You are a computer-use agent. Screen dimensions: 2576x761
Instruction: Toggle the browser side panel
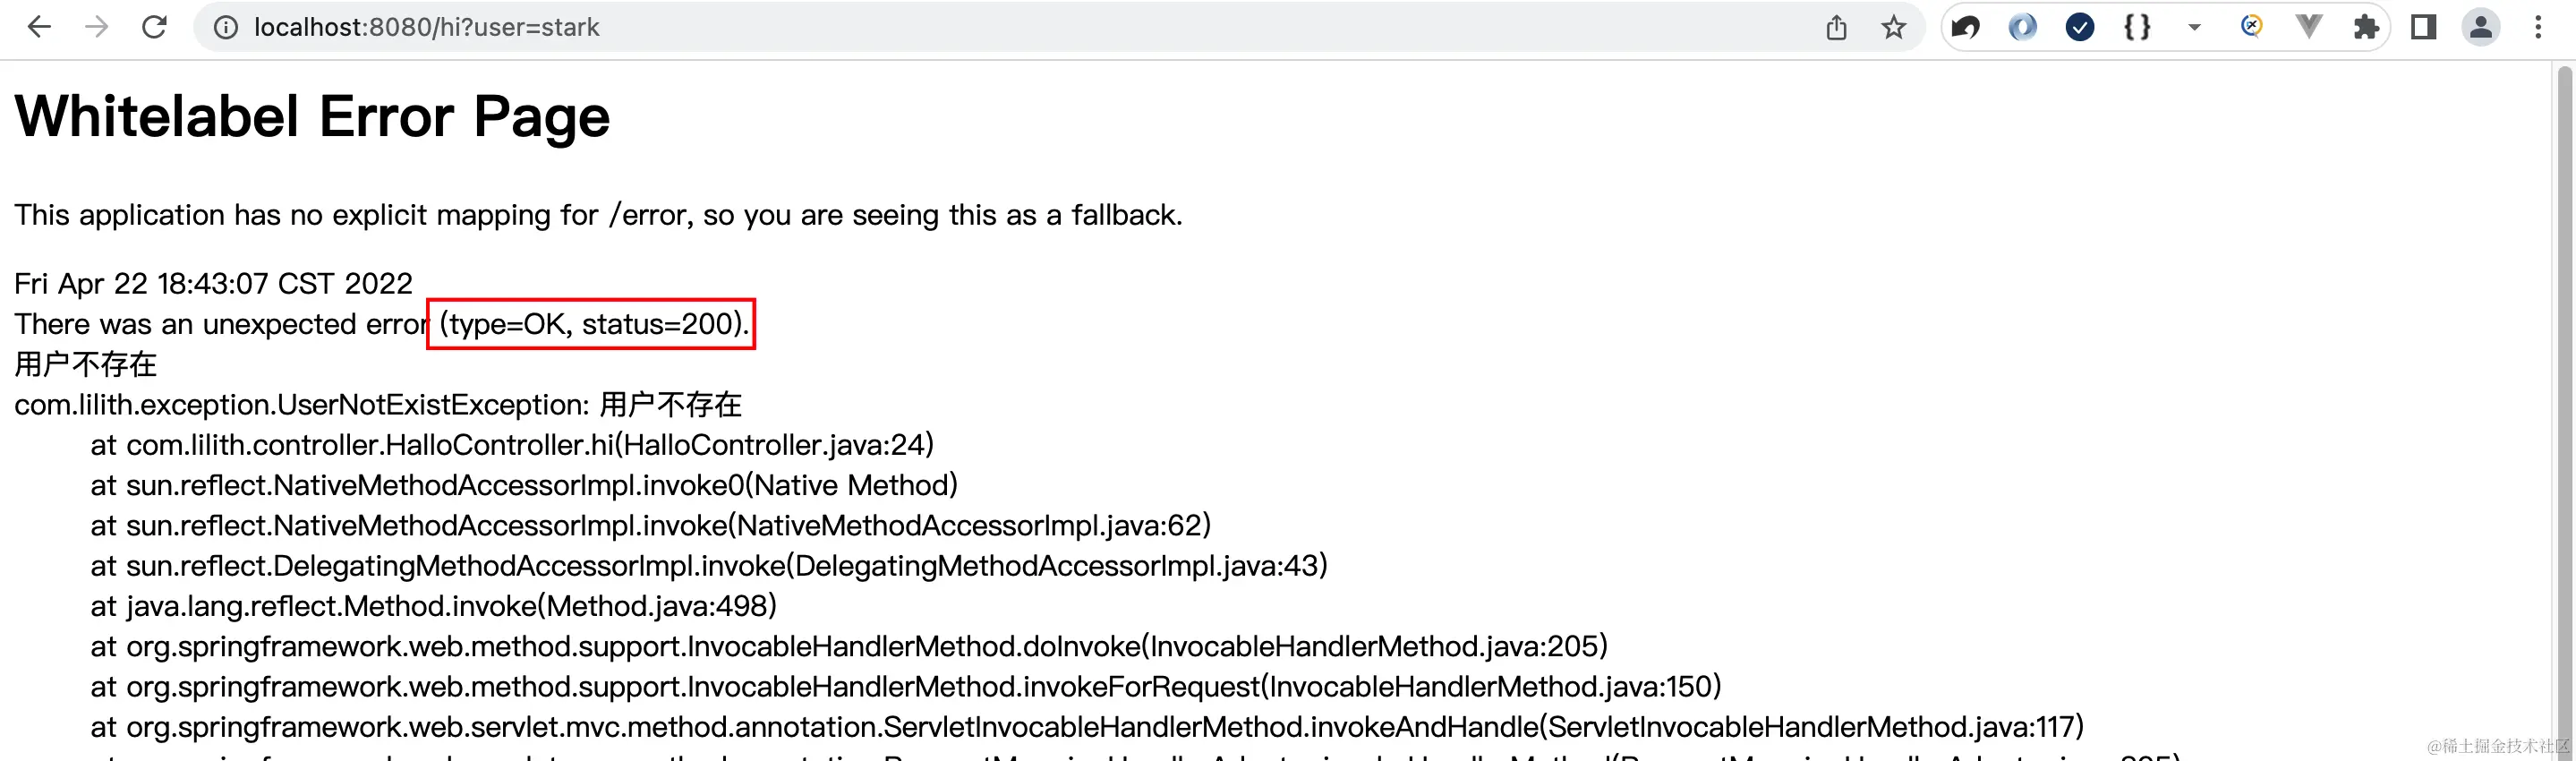(x=2423, y=27)
